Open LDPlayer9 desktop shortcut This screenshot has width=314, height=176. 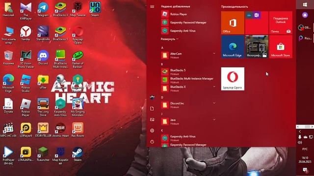pos(26,130)
